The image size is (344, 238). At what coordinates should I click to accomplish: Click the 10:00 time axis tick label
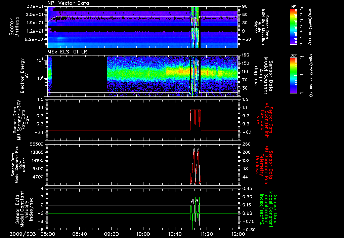143,234
